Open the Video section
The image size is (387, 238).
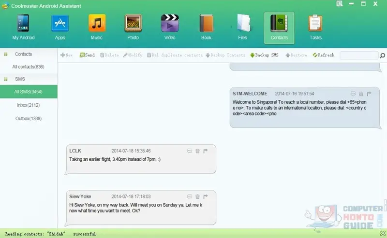[x=170, y=27]
